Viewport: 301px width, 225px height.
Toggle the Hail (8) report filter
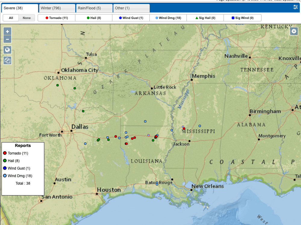coord(94,18)
